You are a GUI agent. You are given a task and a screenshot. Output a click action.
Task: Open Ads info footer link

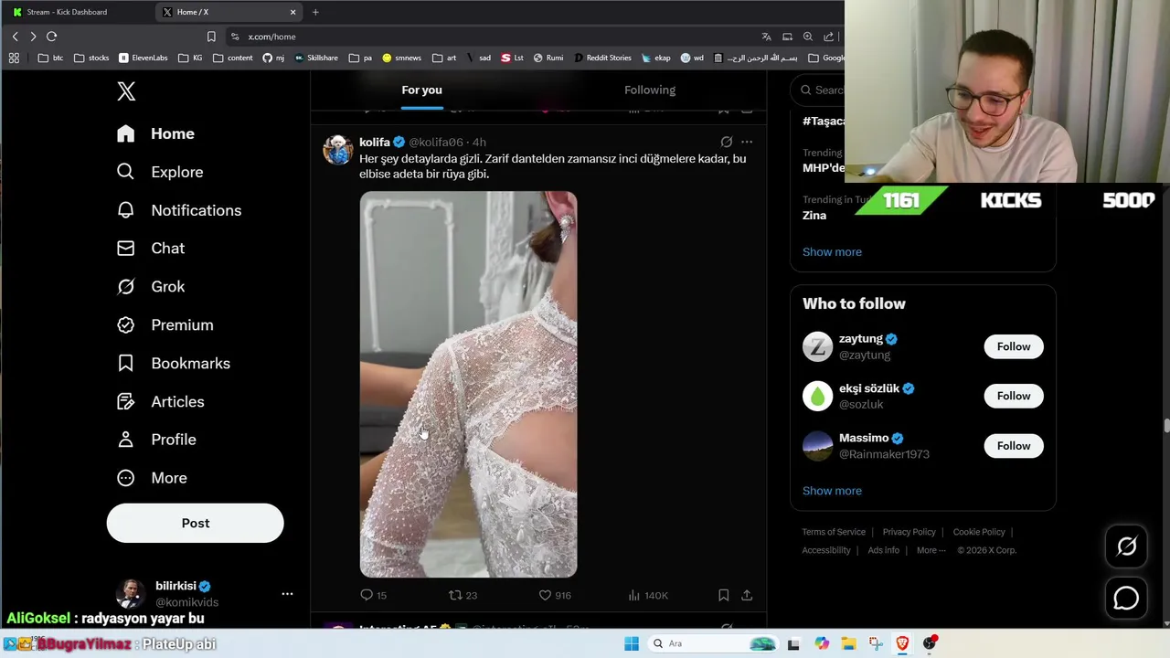click(x=883, y=550)
